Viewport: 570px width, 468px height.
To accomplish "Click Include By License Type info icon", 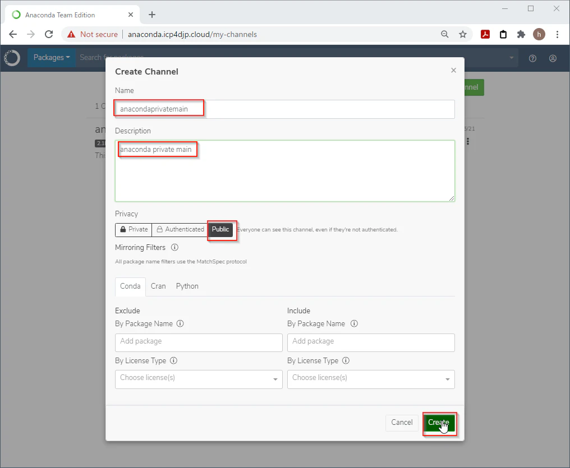I will click(346, 360).
